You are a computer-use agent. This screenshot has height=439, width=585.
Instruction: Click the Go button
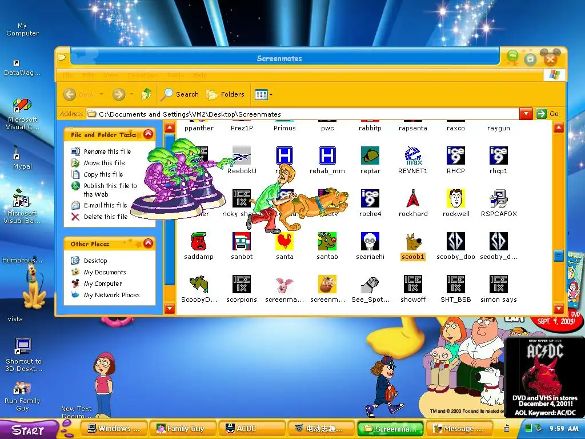548,114
